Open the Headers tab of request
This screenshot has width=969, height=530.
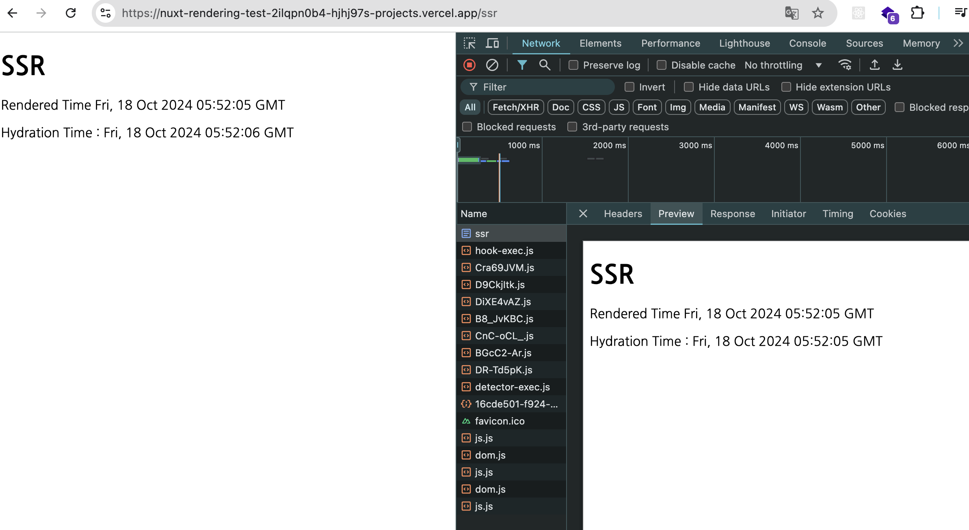click(623, 213)
